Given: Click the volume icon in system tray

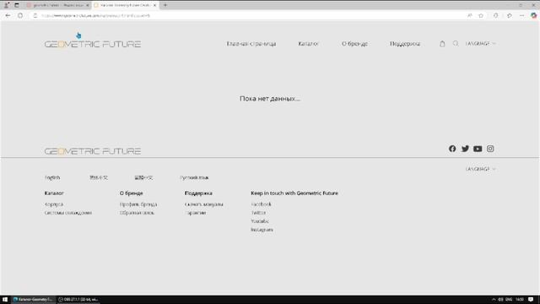Looking at the screenshot, I should [x=500, y=299].
